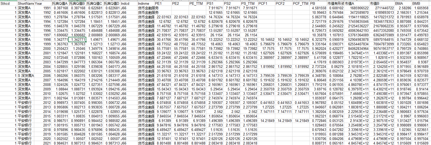Select the Year cell containing 2021

pos(43,143)
